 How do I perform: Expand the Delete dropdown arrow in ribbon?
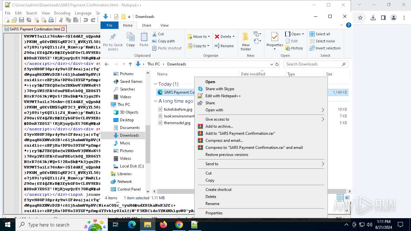233,37
